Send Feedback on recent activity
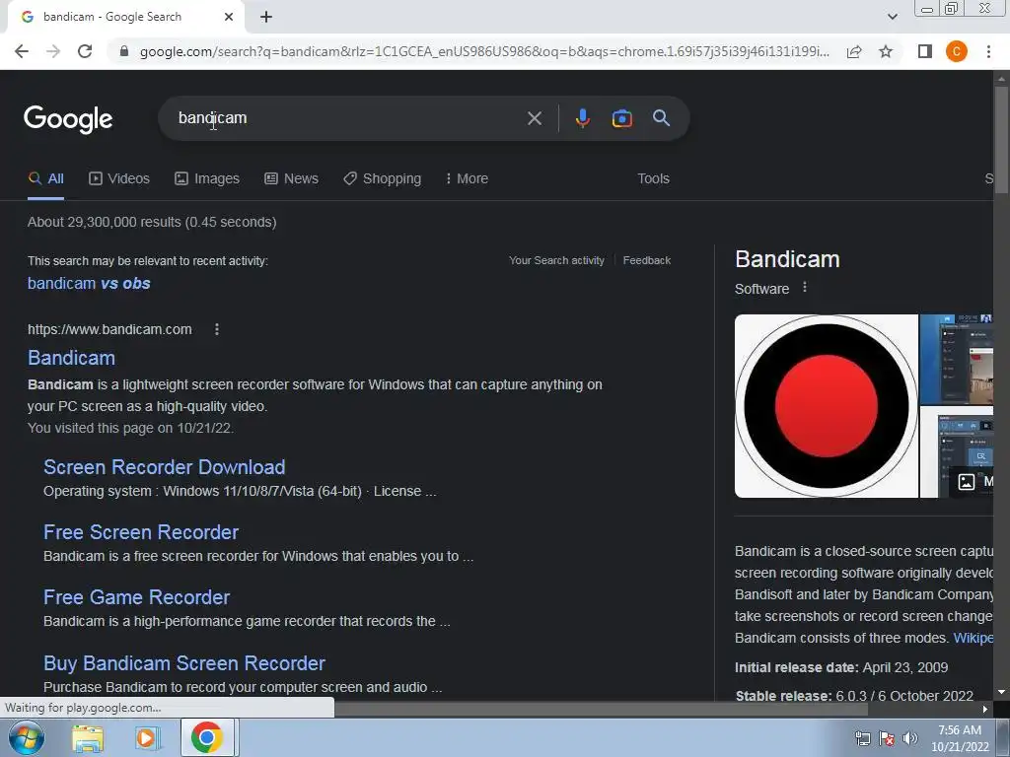 pyautogui.click(x=647, y=260)
